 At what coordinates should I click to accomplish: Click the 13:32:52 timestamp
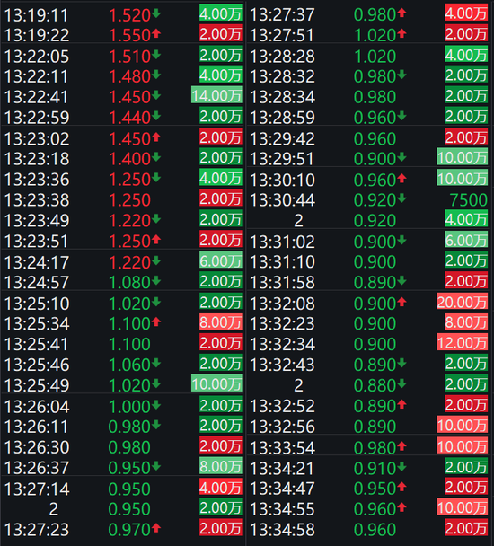[x=282, y=406]
